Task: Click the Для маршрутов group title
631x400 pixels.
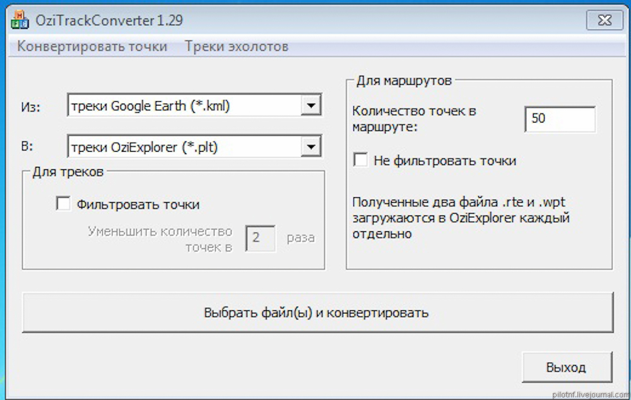Action: click(x=404, y=80)
